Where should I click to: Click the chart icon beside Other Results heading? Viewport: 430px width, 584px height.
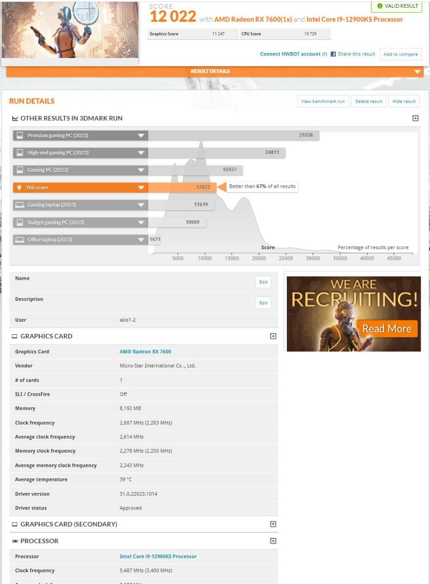pos(15,118)
